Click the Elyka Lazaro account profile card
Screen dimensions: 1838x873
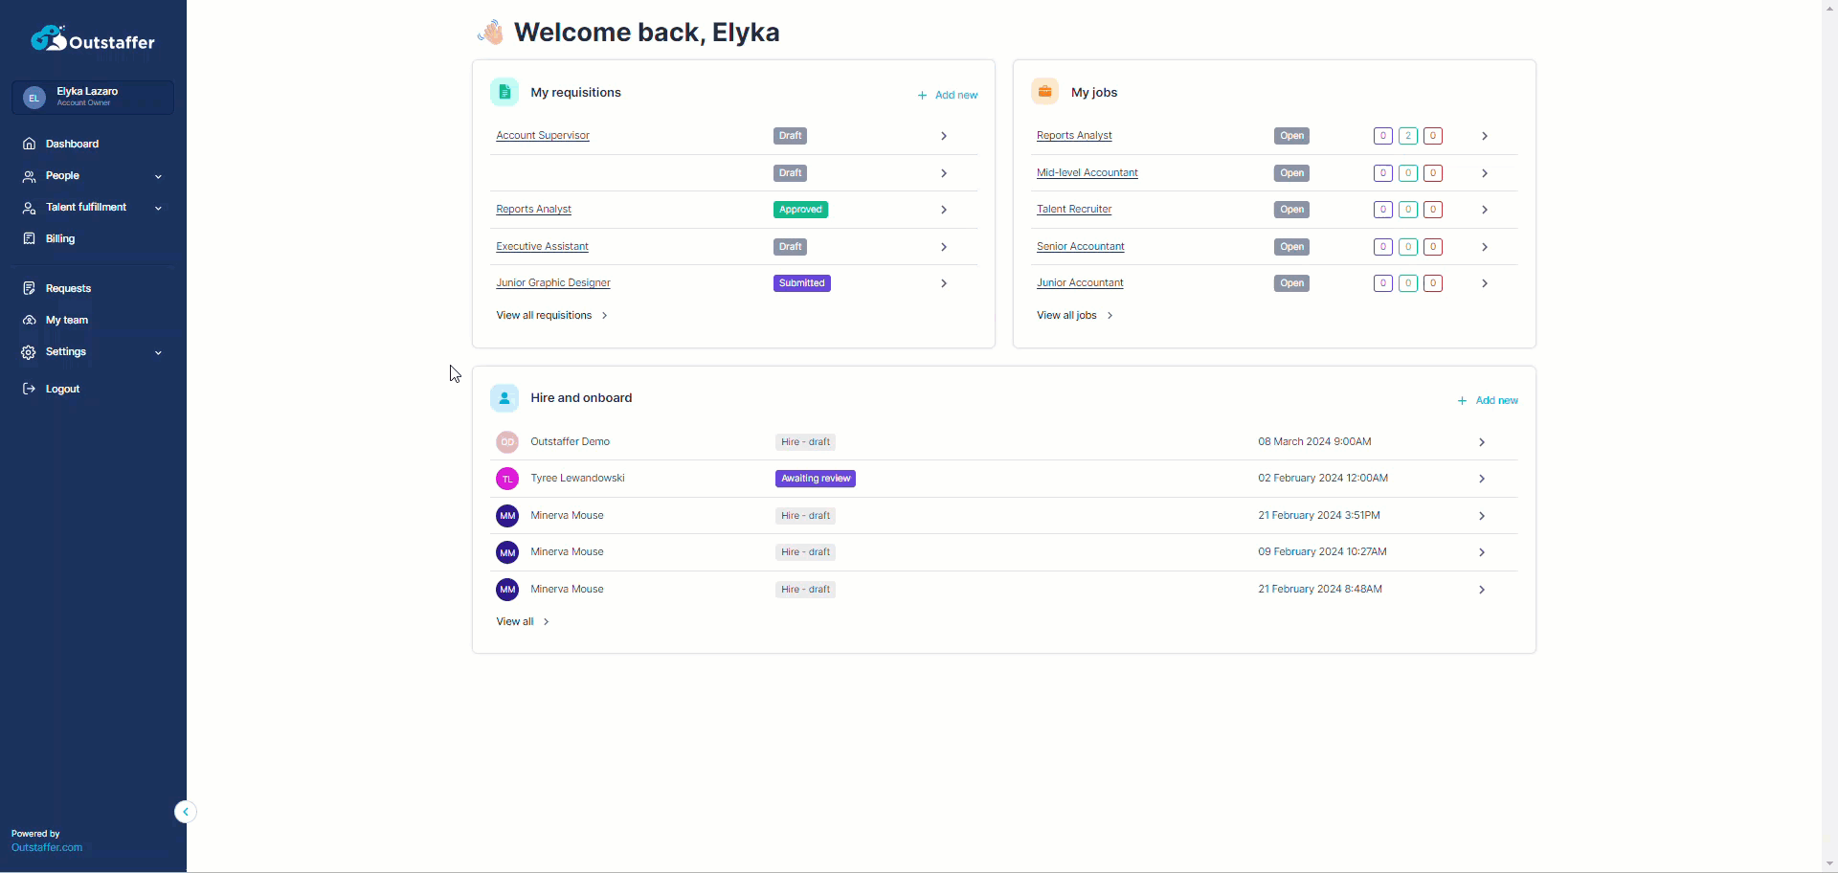91,97
